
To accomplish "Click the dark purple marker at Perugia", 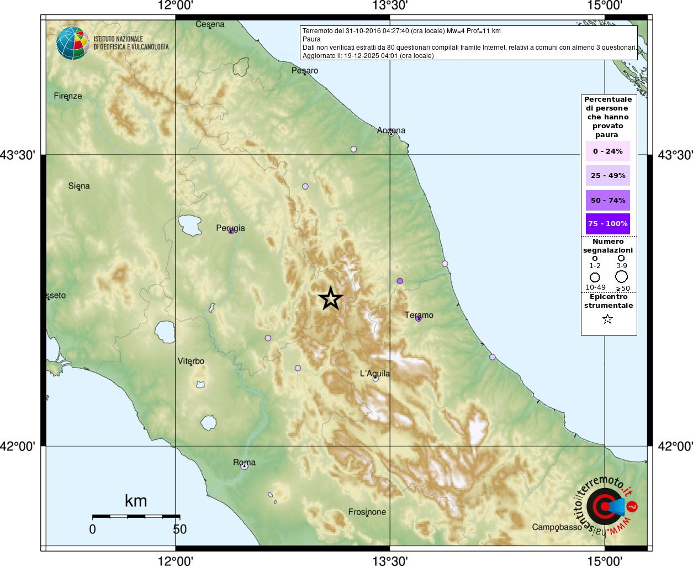I will tap(231, 230).
